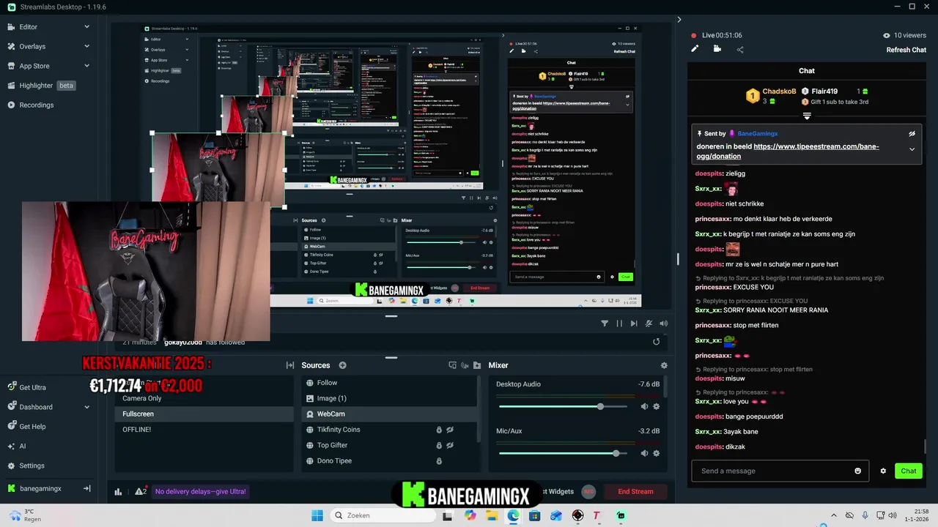The image size is (938, 527).
Task: Skip the current alert
Action: tap(634, 324)
